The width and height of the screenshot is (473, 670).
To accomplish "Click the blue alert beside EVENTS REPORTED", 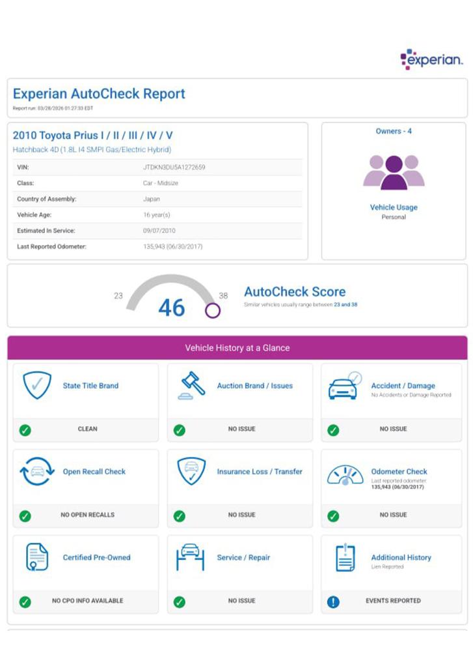I will pyautogui.click(x=333, y=602).
